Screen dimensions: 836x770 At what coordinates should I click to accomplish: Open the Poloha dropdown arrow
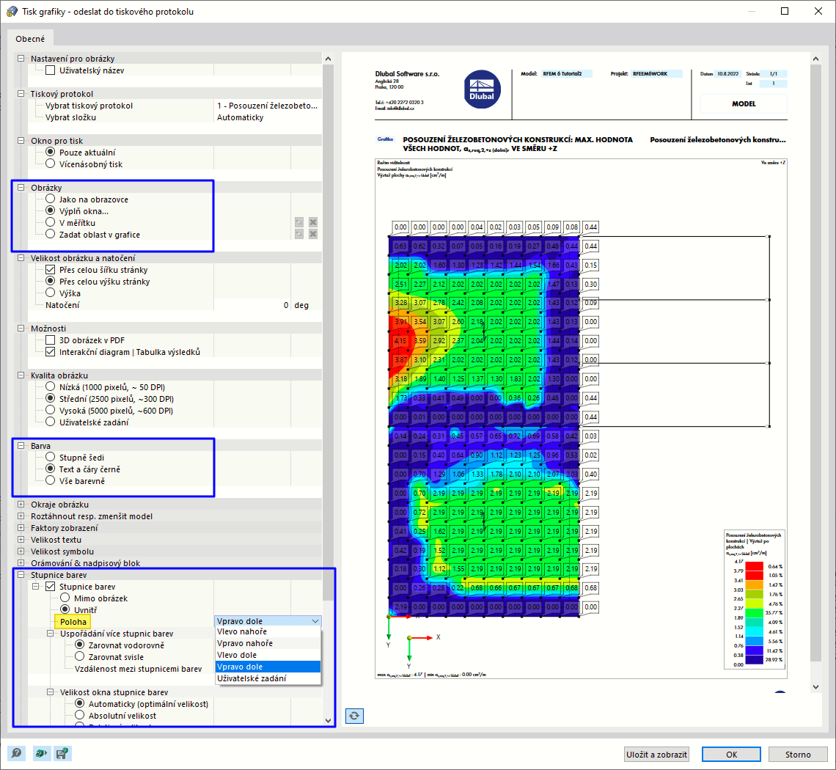coord(315,621)
